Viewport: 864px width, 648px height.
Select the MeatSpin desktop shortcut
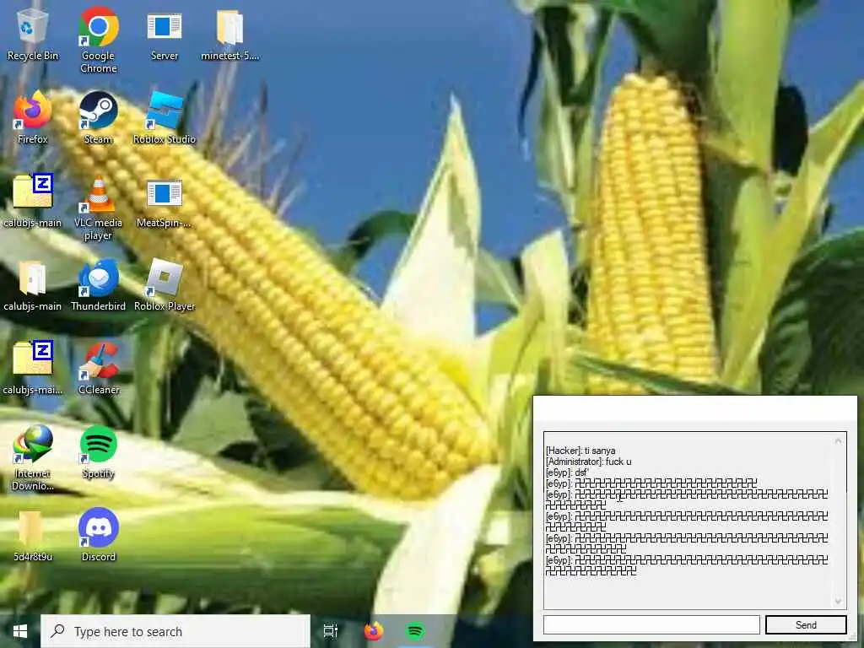[x=165, y=202]
